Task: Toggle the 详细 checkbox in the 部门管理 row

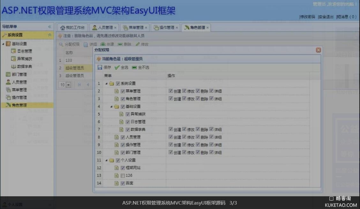Action: (x=211, y=152)
